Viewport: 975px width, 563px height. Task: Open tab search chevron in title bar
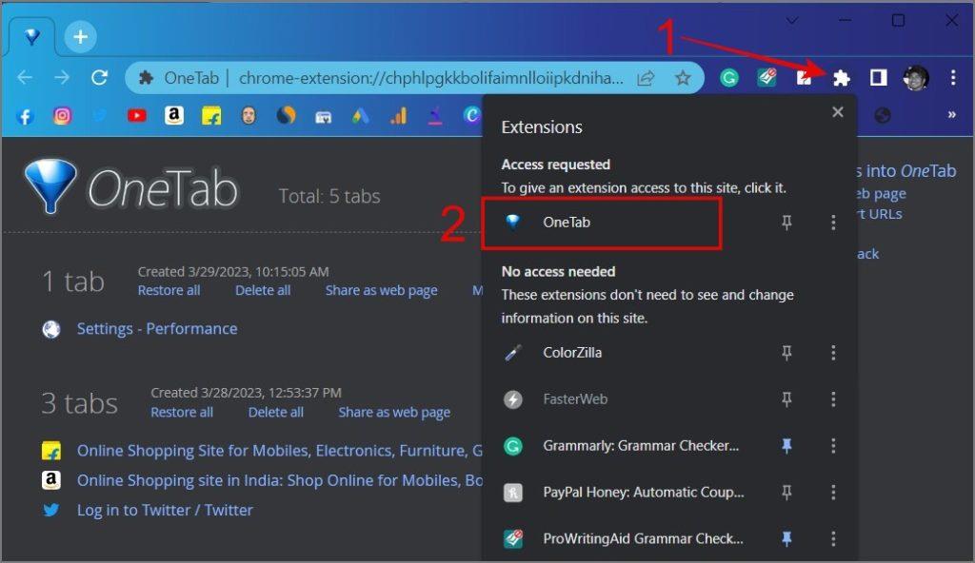pos(791,21)
